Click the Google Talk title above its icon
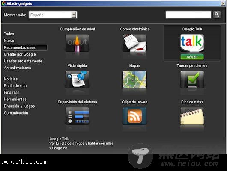 pyautogui.click(x=192, y=29)
